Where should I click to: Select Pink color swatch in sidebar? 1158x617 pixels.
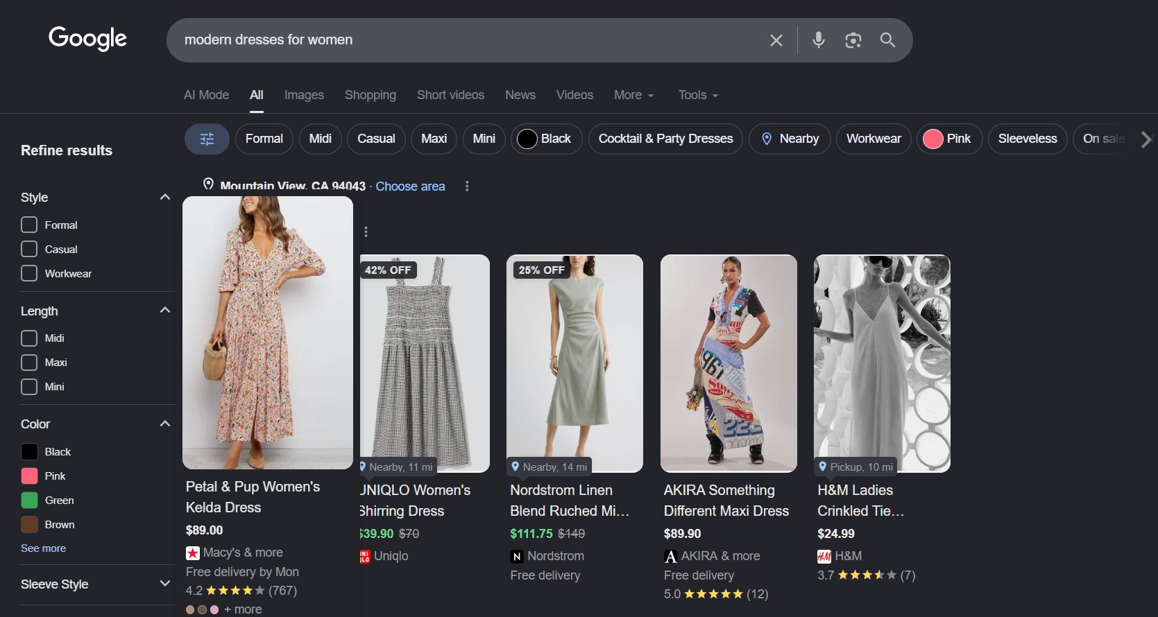[29, 476]
